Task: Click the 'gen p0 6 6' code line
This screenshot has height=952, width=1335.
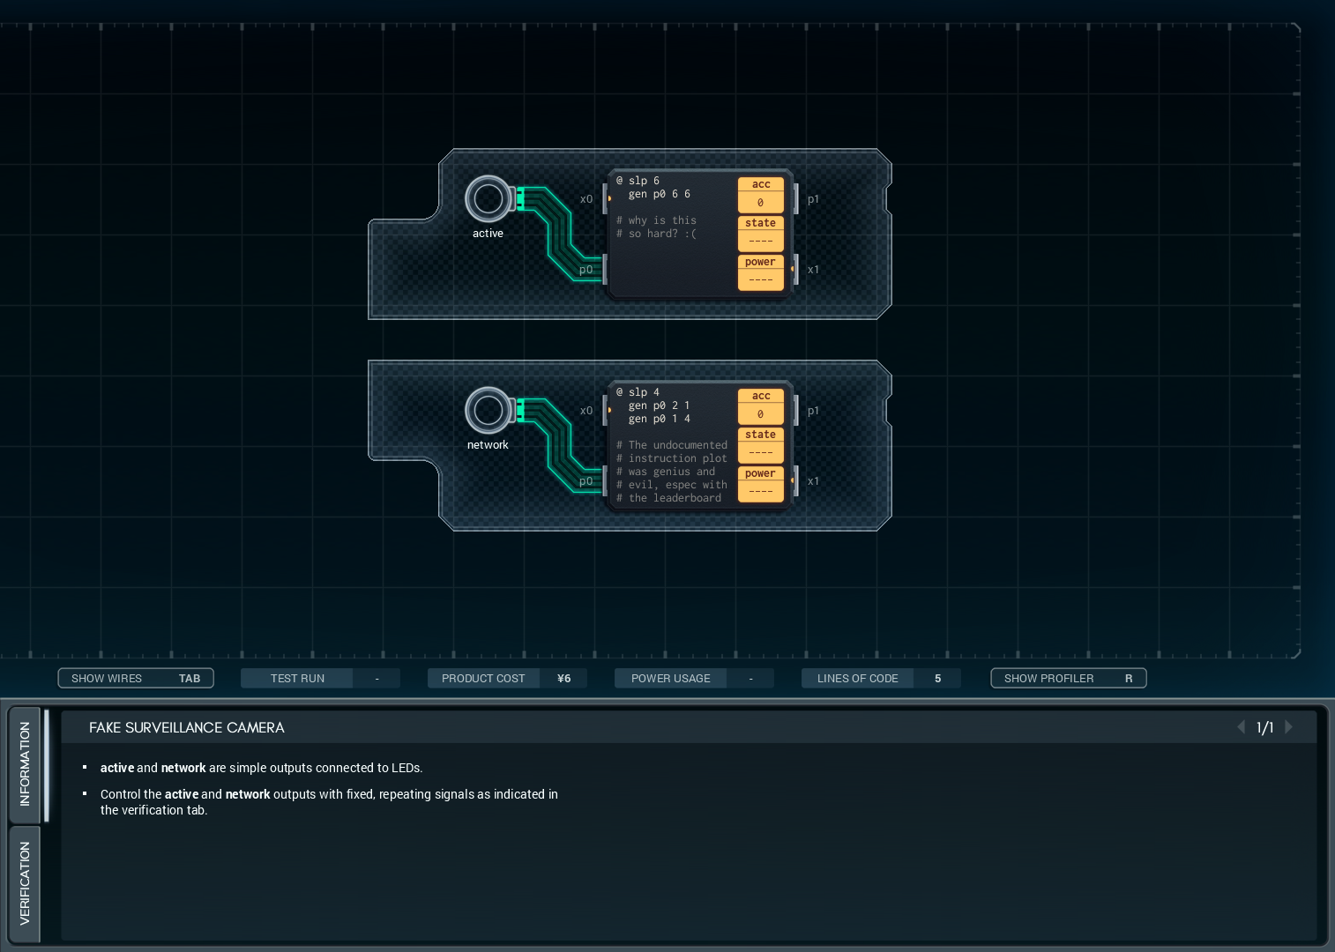Action: pyautogui.click(x=659, y=194)
